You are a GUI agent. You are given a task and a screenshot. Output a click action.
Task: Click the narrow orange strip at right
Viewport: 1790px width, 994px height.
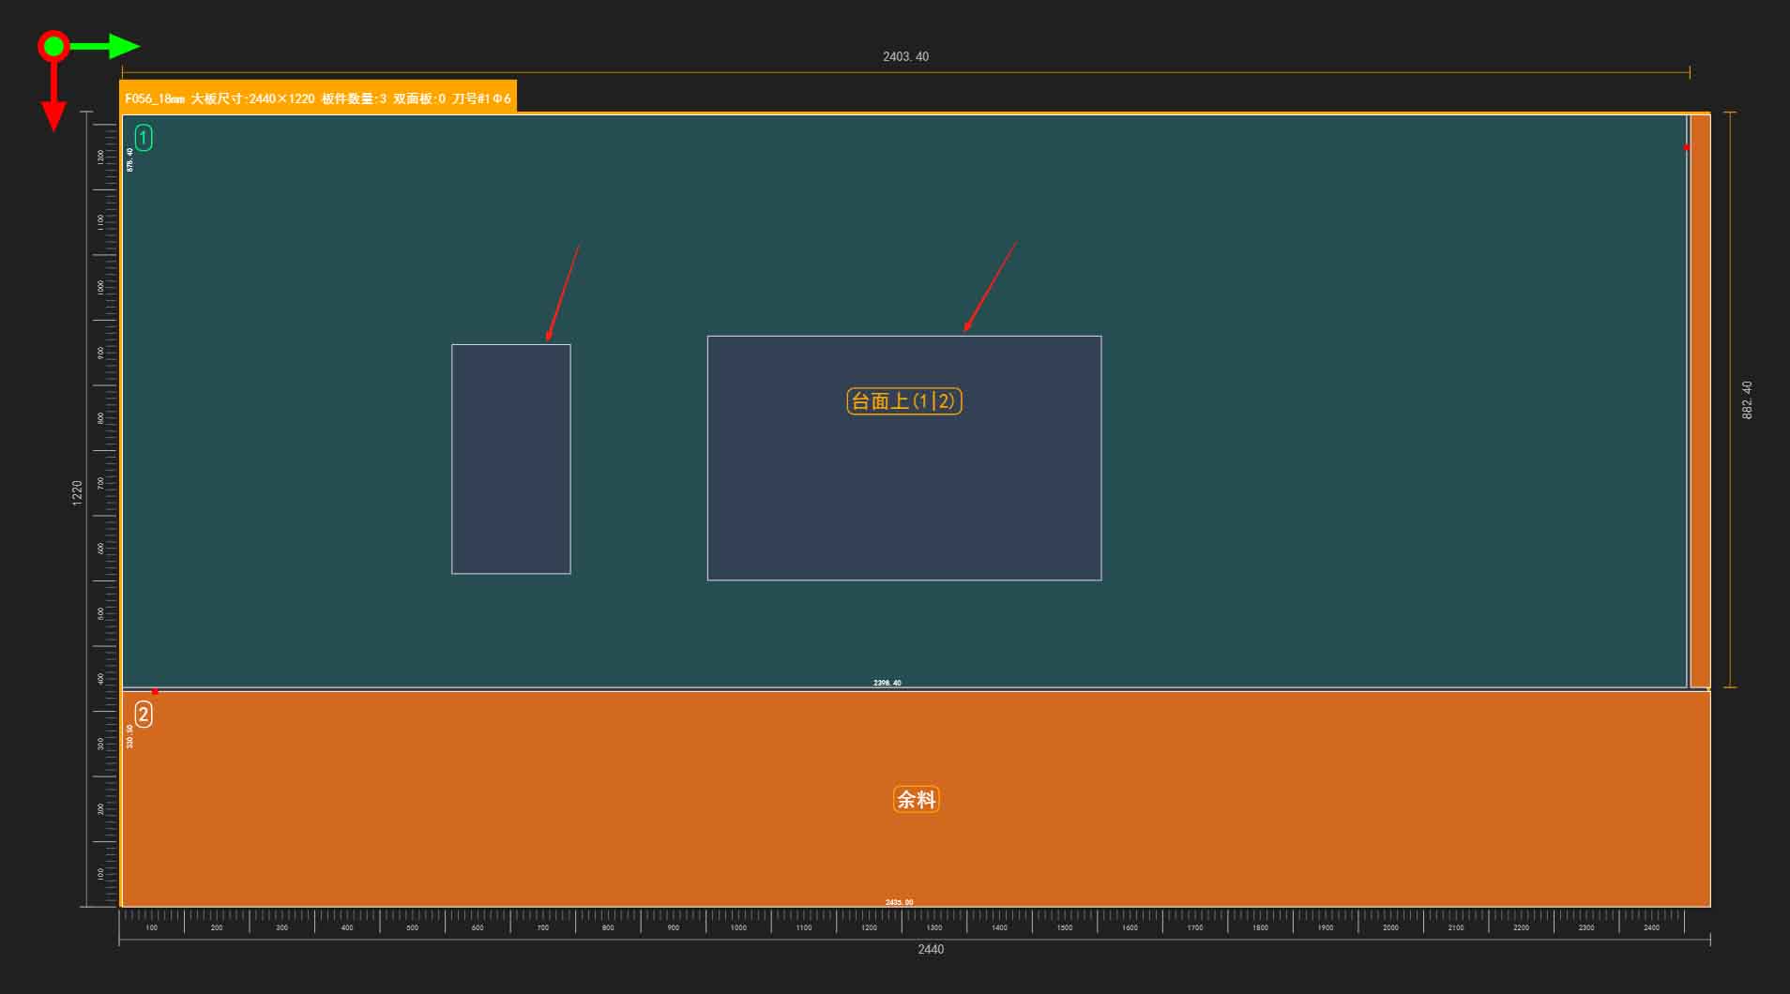(1700, 400)
